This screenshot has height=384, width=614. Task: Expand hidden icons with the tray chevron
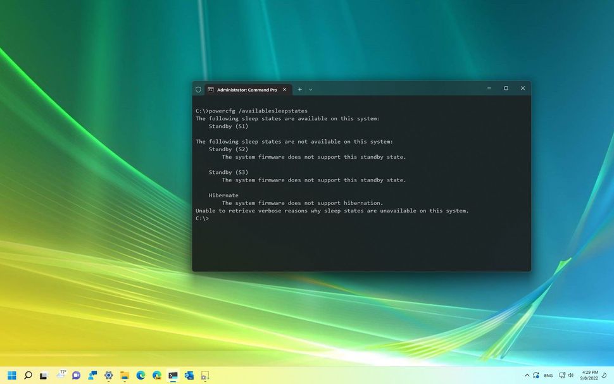[527, 375]
